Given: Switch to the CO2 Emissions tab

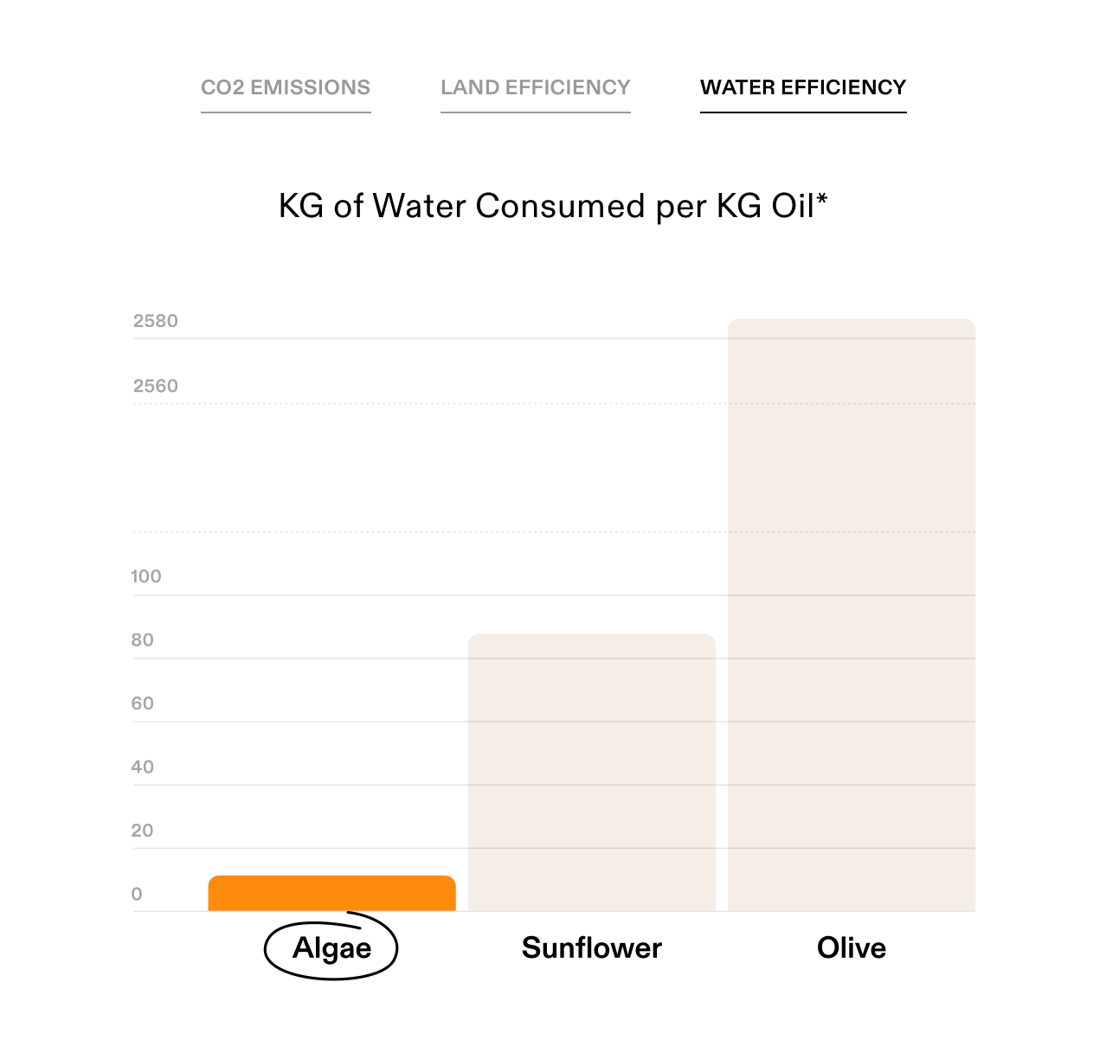Looking at the screenshot, I should pyautogui.click(x=286, y=87).
